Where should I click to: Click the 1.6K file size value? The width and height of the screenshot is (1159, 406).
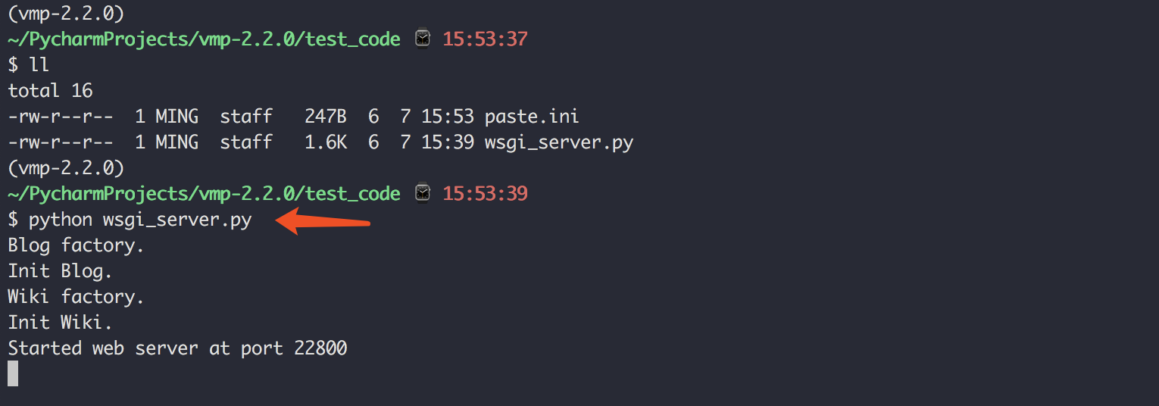click(326, 142)
